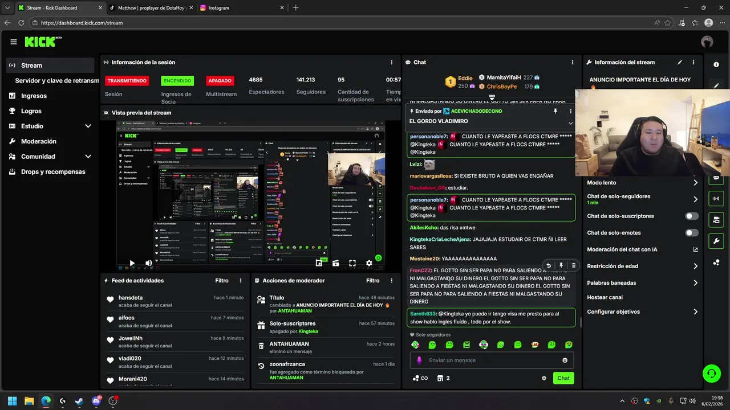Image resolution: width=730 pixels, height=410 pixels.
Task: Open channel points icon with infinity symbol
Action: coord(420,378)
